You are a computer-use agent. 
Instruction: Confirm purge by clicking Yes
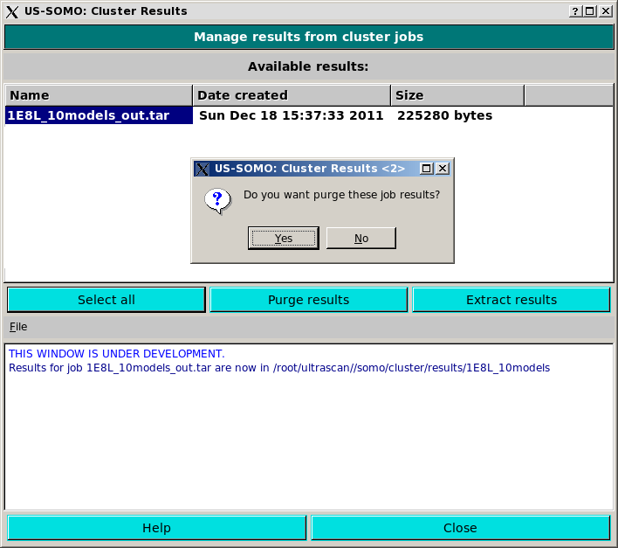coord(284,238)
